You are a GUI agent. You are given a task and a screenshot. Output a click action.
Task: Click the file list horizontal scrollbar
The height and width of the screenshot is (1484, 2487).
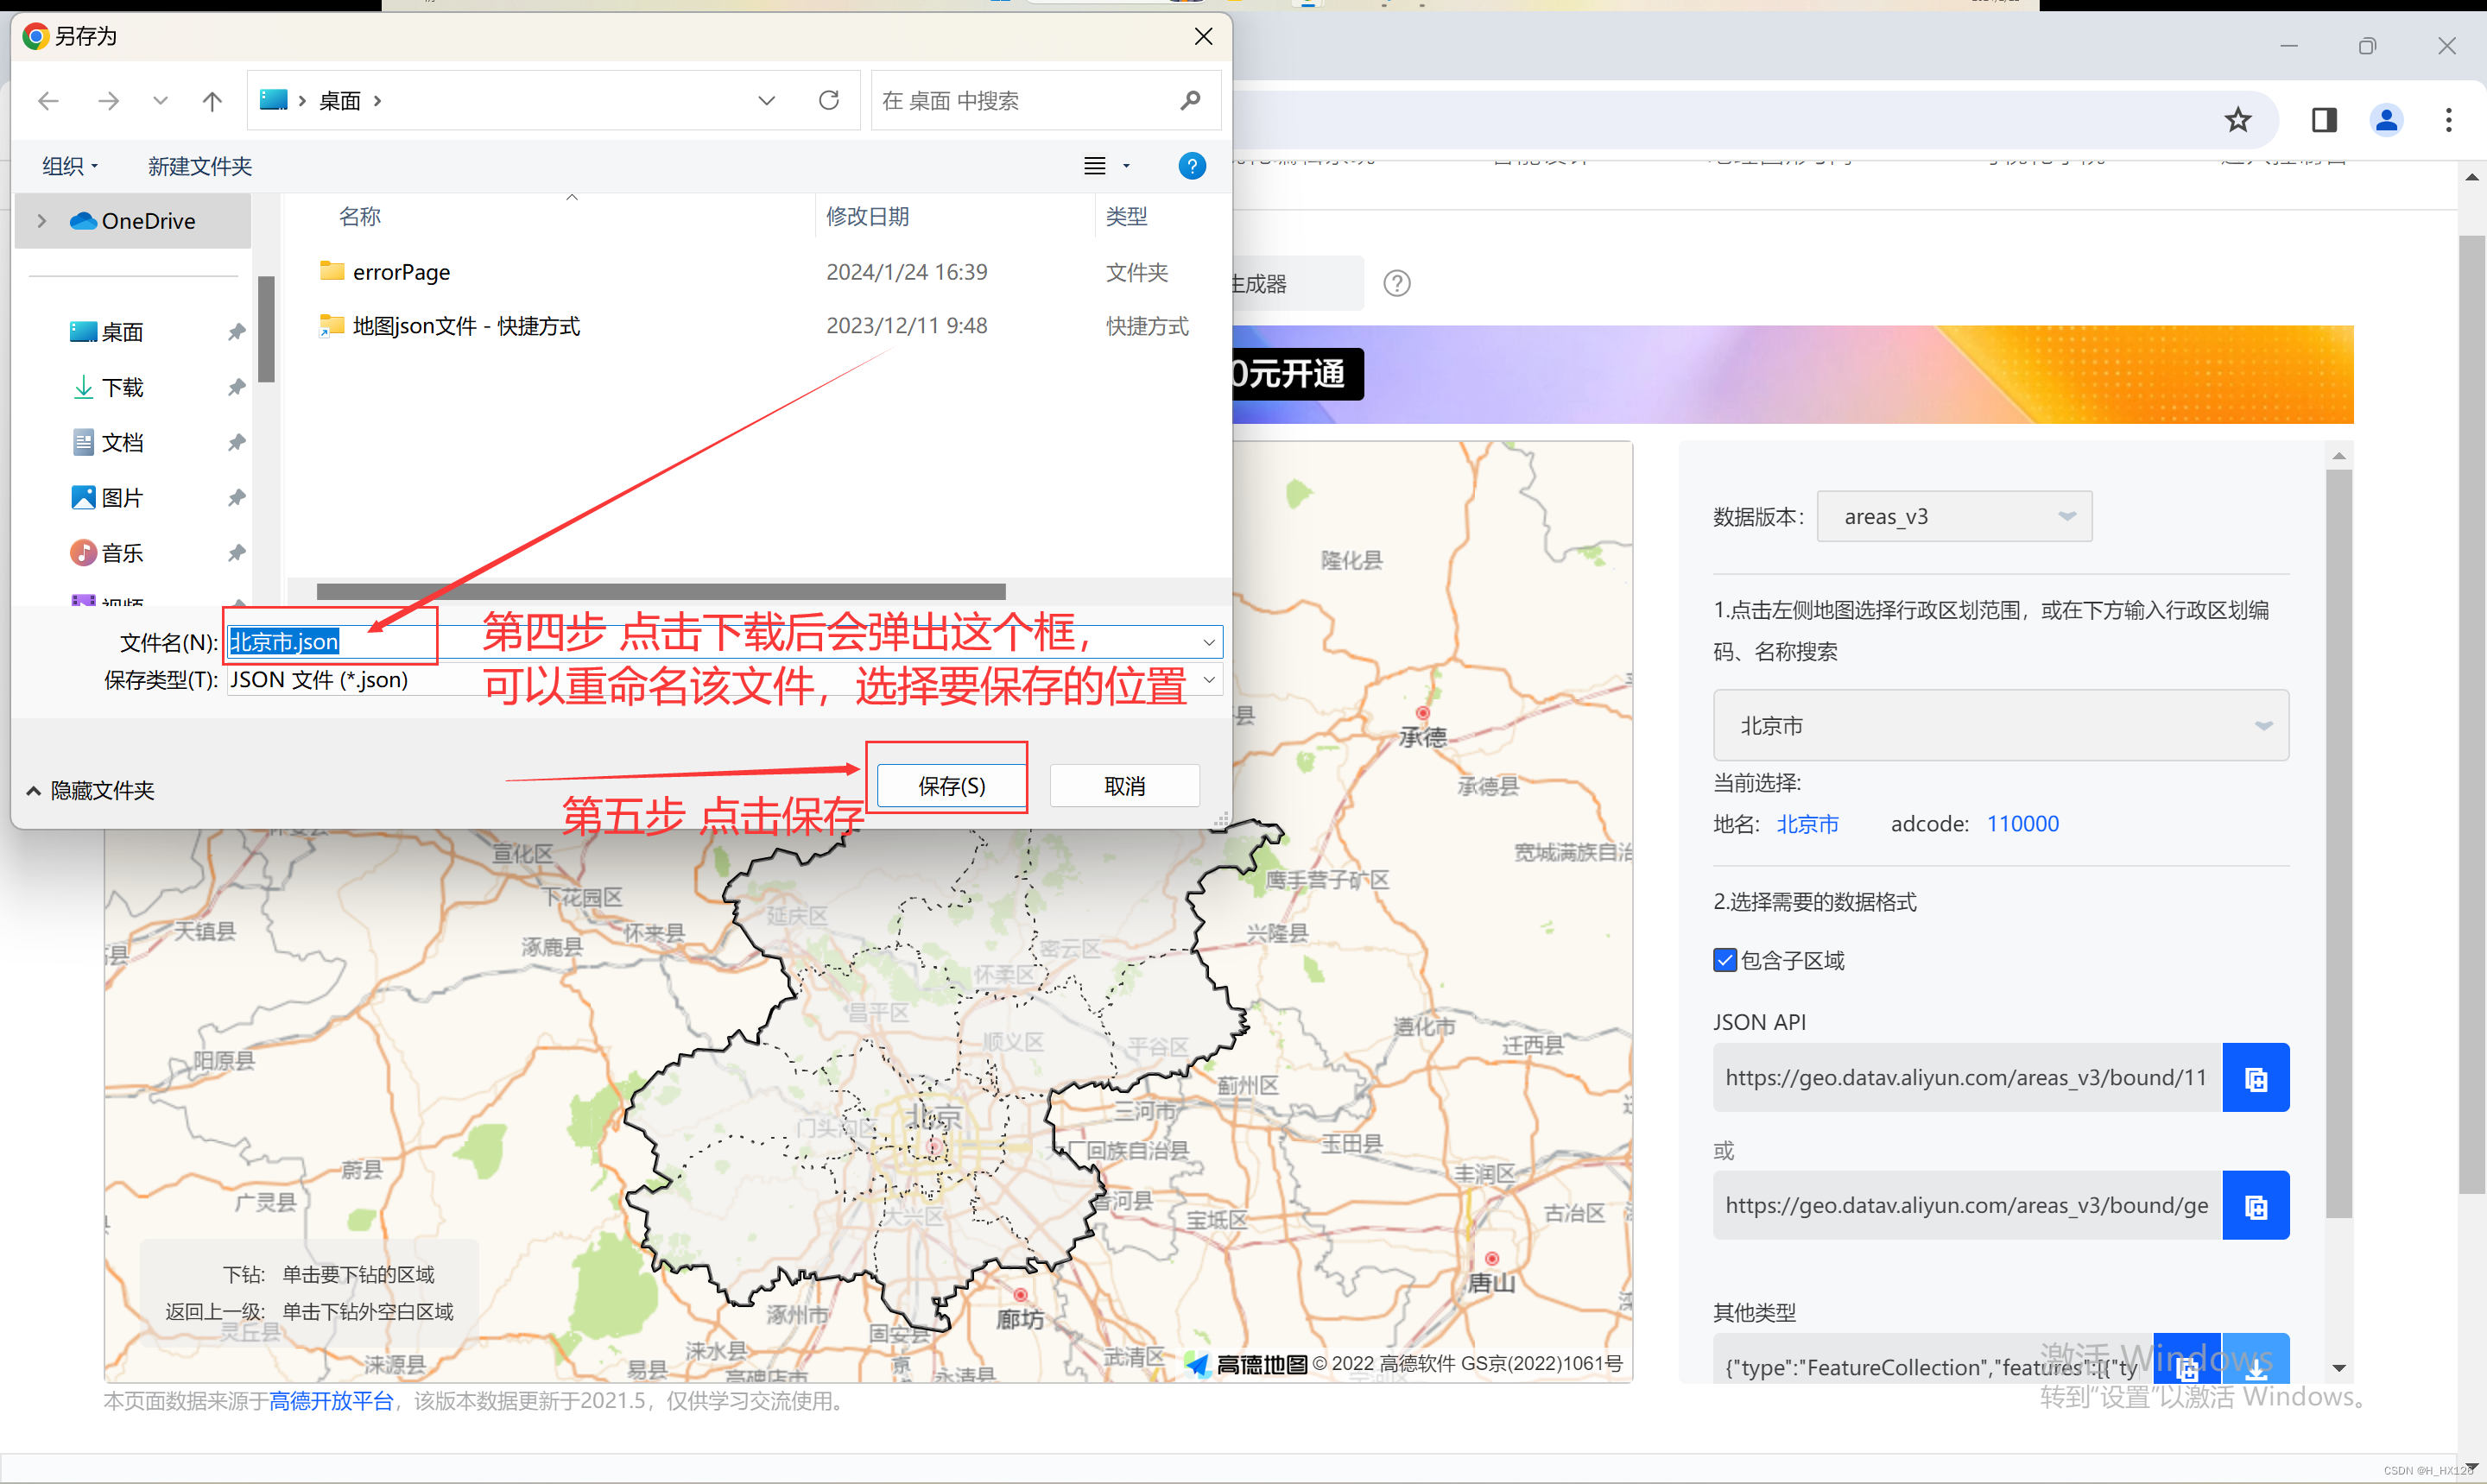(660, 591)
